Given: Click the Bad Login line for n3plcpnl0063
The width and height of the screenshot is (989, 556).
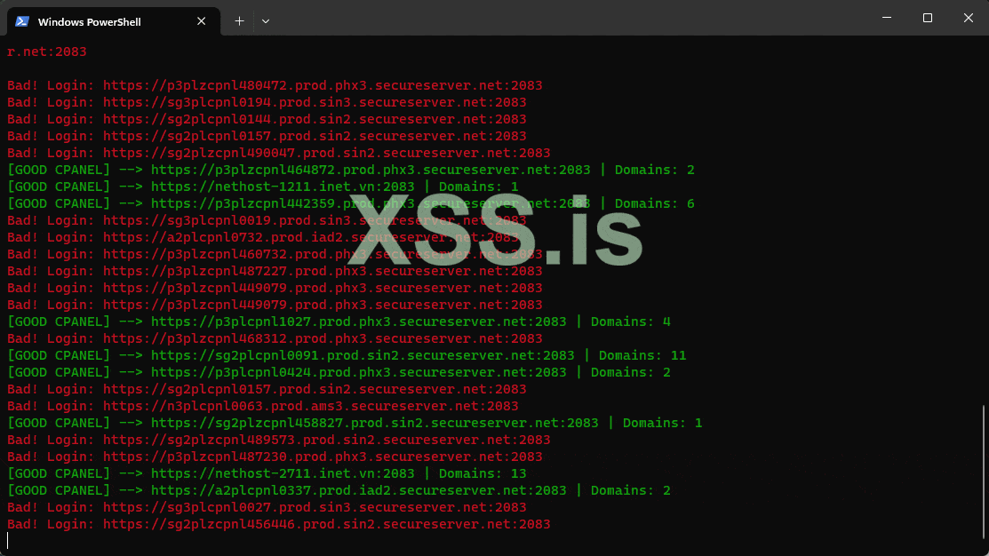Looking at the screenshot, I should [x=263, y=407].
